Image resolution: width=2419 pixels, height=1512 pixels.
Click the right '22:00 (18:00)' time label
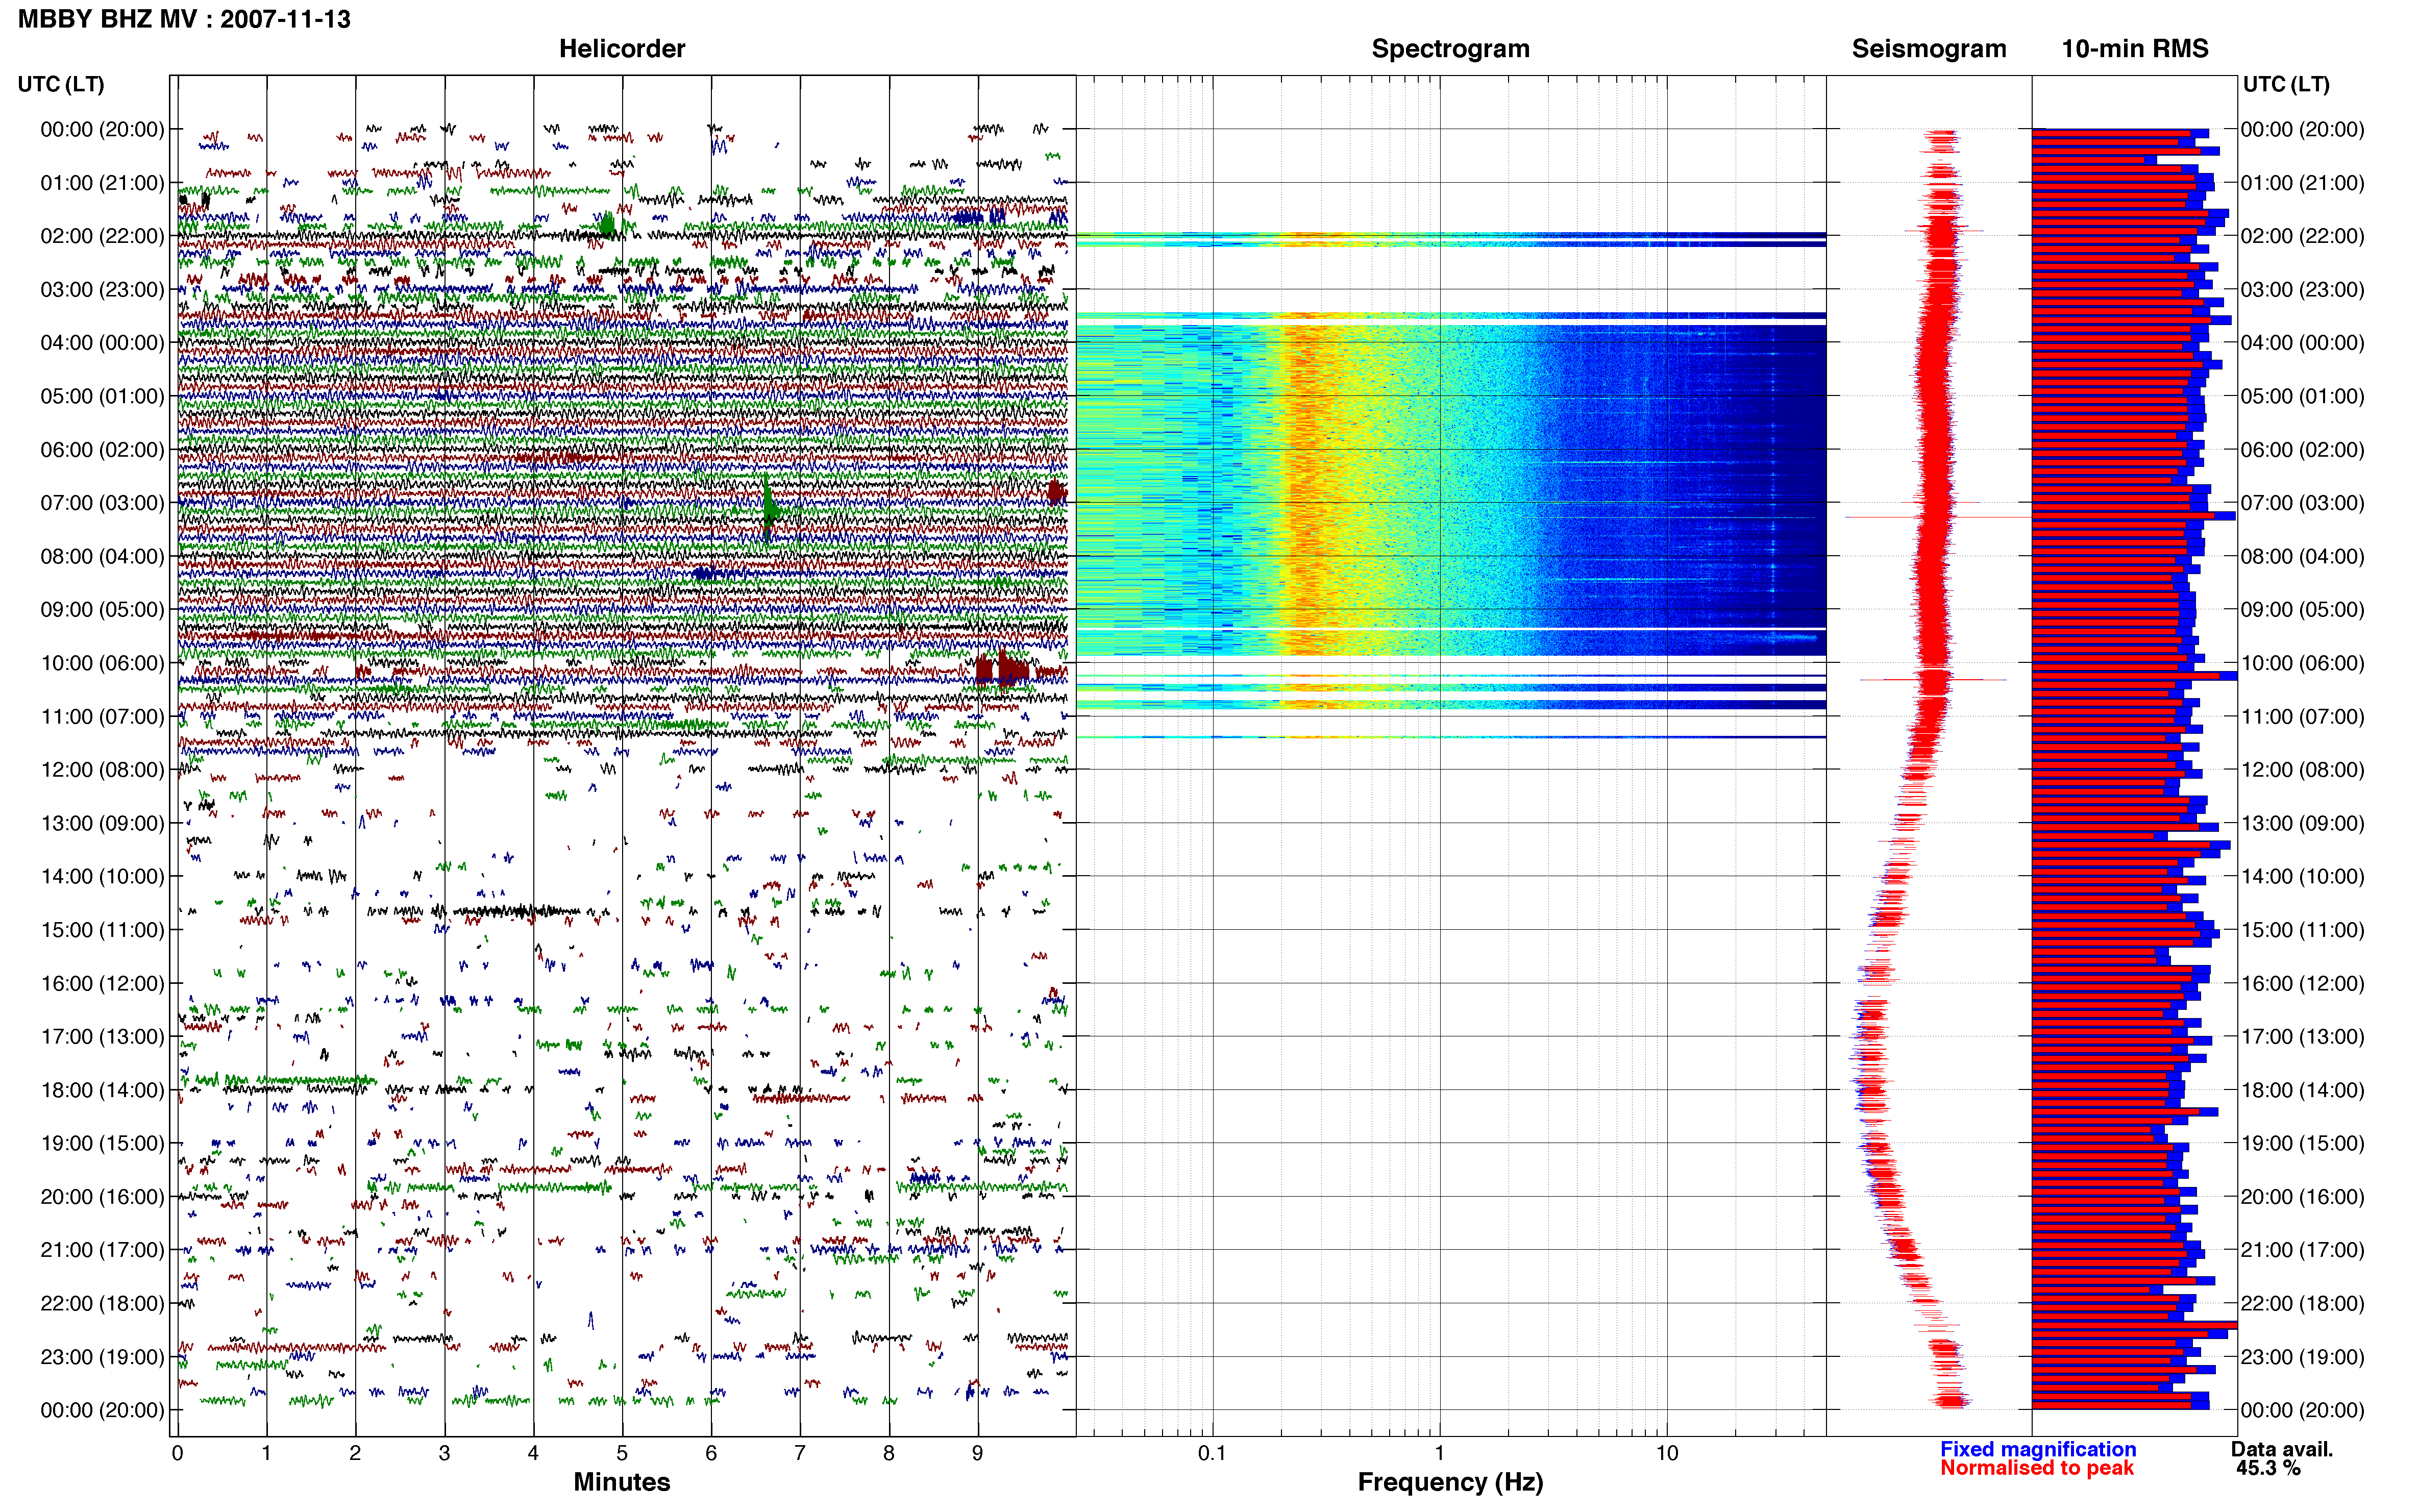pyautogui.click(x=2302, y=1303)
